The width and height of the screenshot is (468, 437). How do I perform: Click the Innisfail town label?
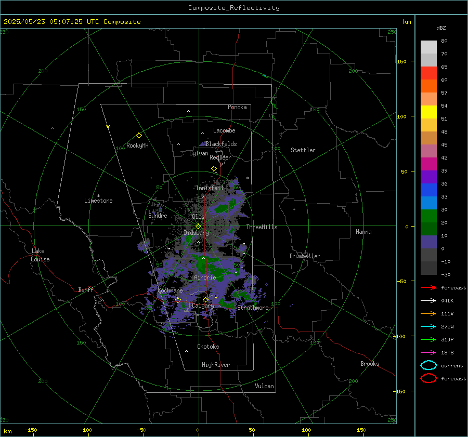coord(210,188)
